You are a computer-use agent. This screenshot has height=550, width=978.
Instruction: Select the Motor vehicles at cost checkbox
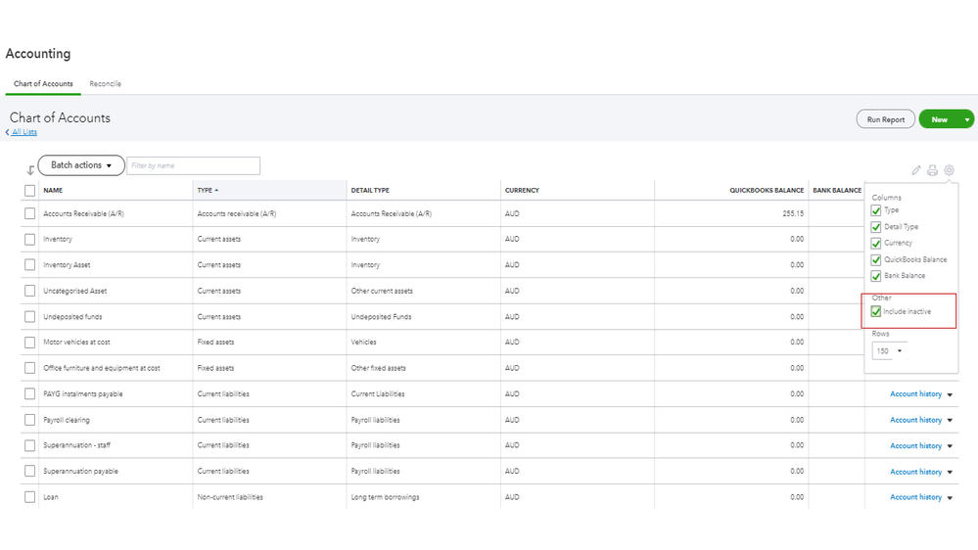coord(30,343)
